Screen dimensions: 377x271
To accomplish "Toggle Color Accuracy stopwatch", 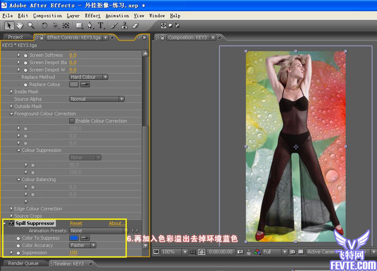I will [18, 246].
